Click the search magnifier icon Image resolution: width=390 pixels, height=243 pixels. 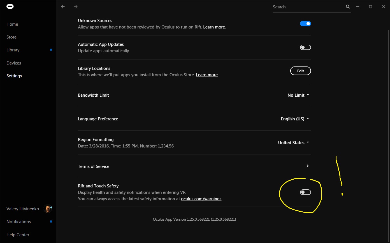(348, 7)
